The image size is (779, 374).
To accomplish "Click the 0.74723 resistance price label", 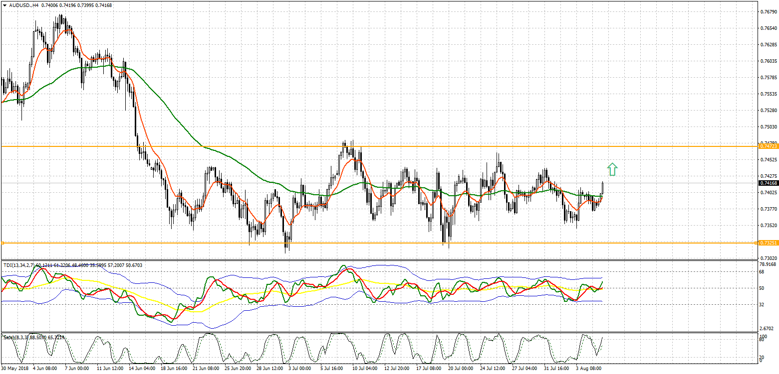I will point(768,146).
